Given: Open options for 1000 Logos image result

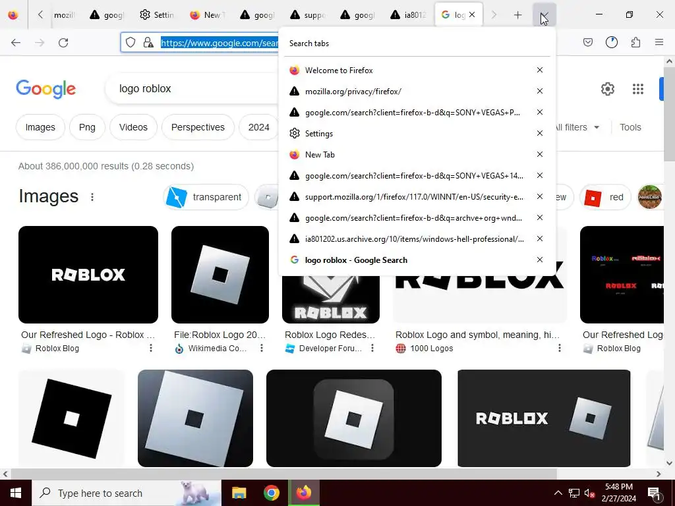Looking at the screenshot, I should point(559,348).
